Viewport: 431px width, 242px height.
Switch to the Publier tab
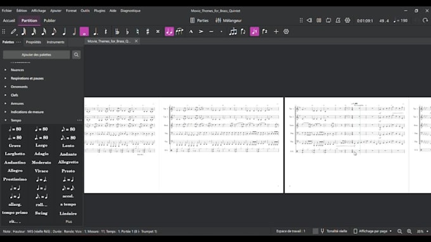[49, 21]
